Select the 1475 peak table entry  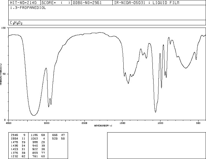pyautogui.click(x=18, y=142)
